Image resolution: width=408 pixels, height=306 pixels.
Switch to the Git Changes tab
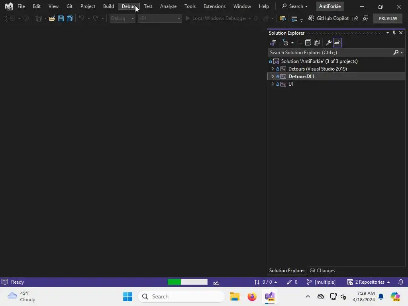[322, 271]
